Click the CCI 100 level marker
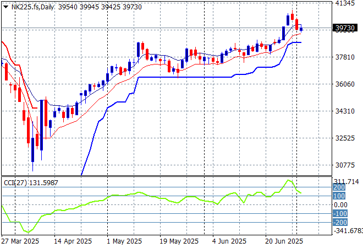The width and height of the screenshot is (363, 248). 339,196
